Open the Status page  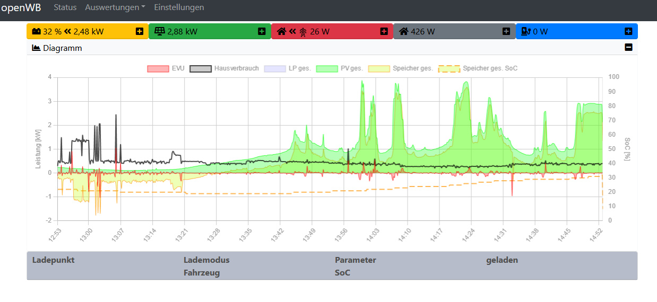coord(65,7)
